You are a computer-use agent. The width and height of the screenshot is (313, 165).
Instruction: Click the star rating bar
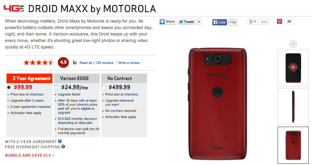[x=39, y=63]
